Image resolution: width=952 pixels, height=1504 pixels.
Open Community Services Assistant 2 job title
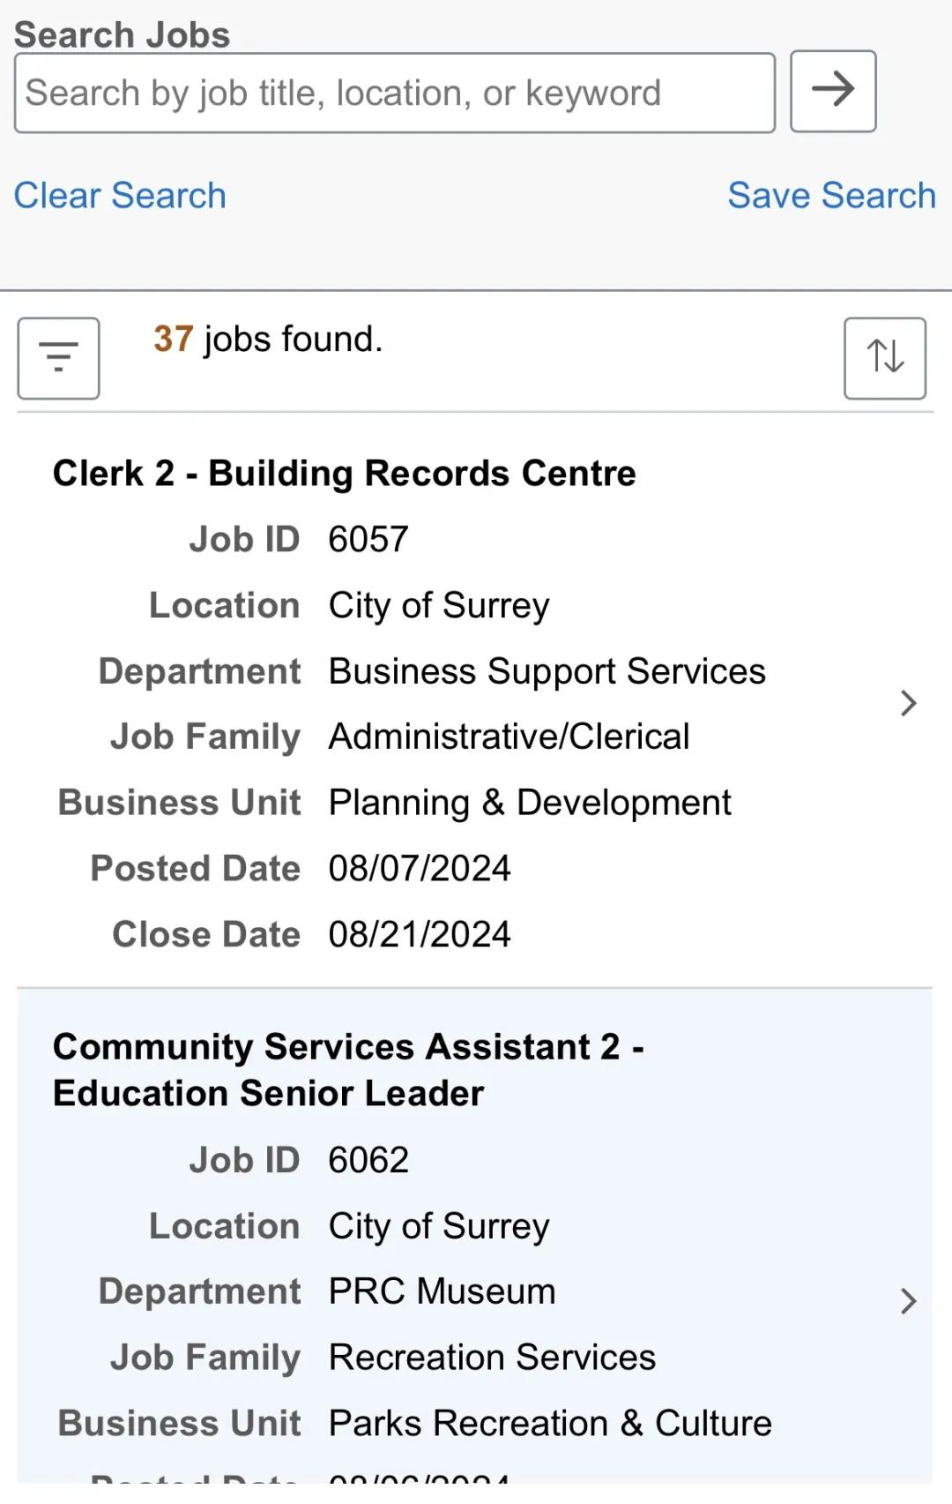tap(349, 1070)
